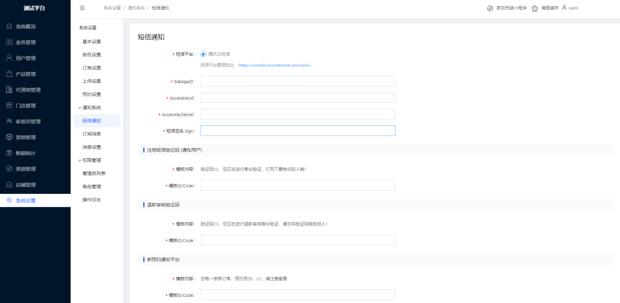Click the 营销管理 cube icon
Viewport: 620px width, 303px height.
click(x=9, y=137)
